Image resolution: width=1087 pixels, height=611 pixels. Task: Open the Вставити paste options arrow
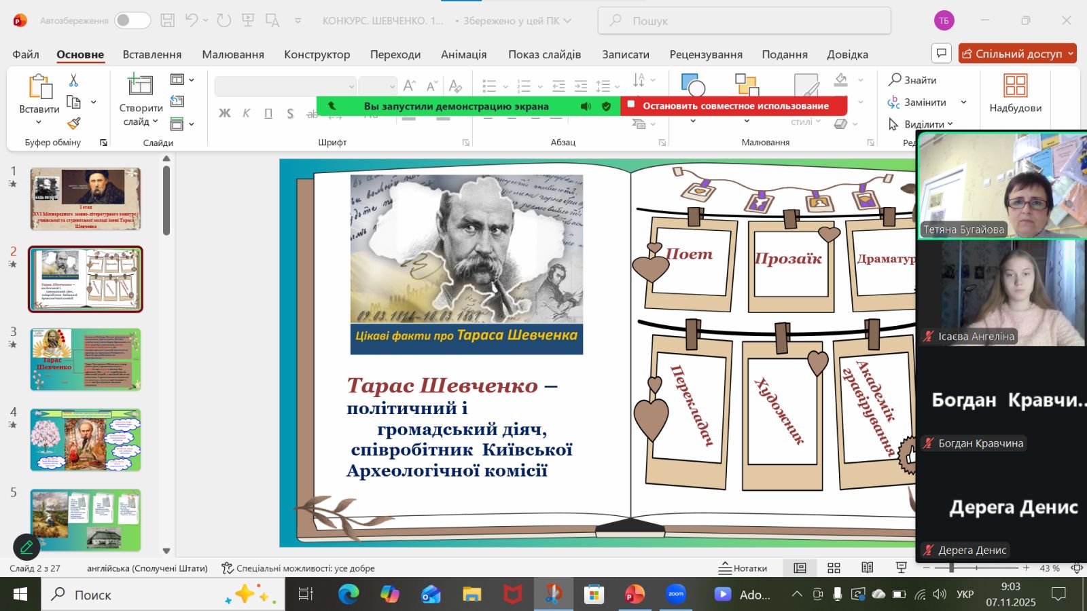(x=39, y=122)
